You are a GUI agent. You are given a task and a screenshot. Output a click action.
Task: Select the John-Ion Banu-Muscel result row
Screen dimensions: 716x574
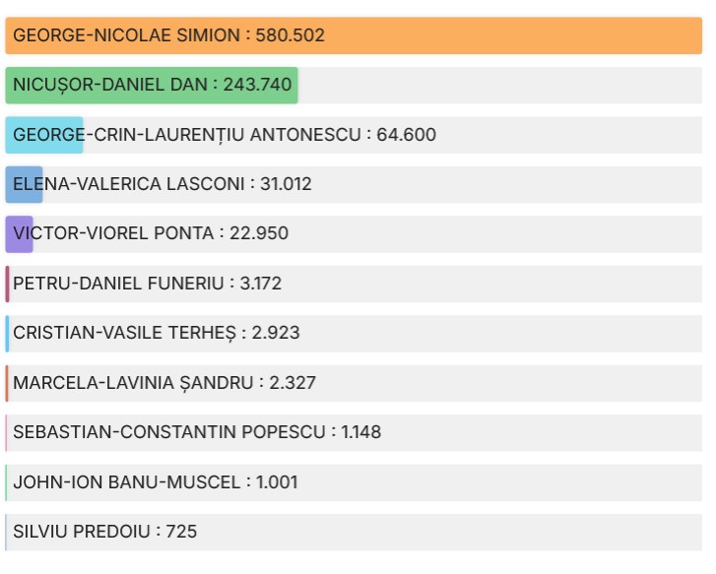(x=354, y=482)
